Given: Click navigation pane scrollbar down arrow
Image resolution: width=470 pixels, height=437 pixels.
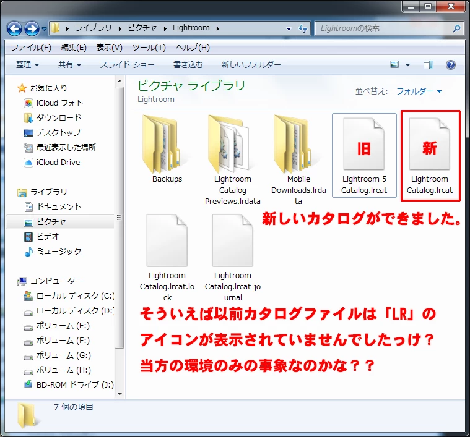Looking at the screenshot, I should (x=120, y=394).
